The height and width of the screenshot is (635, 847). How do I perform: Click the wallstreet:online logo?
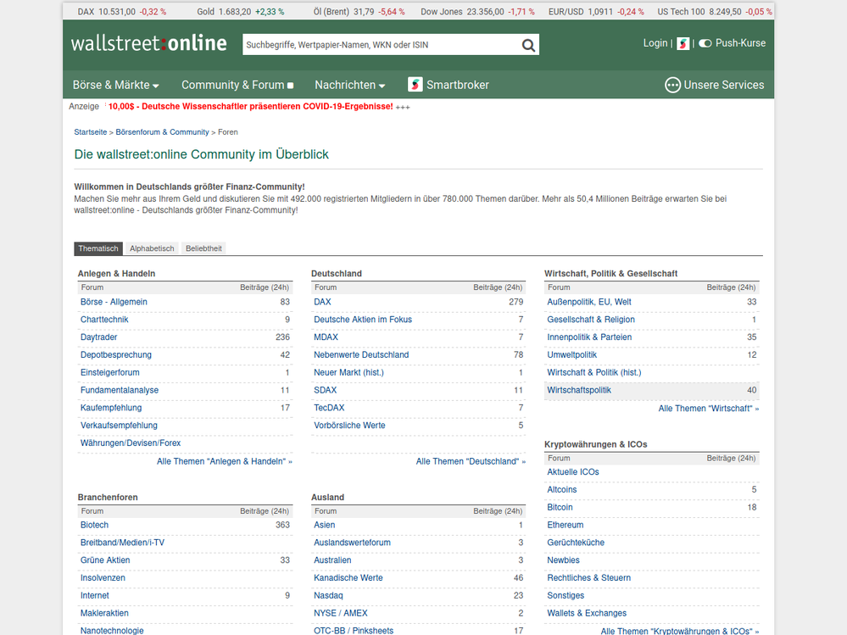point(149,43)
